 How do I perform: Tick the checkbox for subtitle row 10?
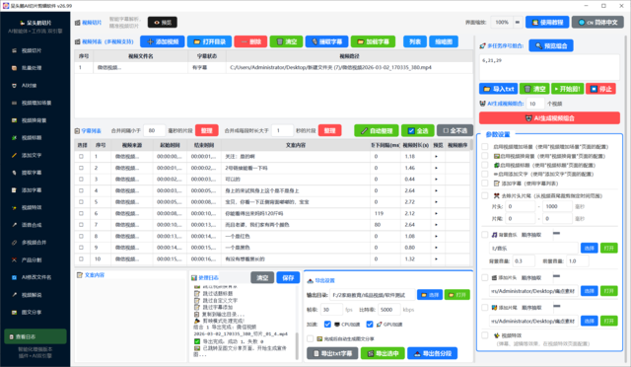click(81, 259)
